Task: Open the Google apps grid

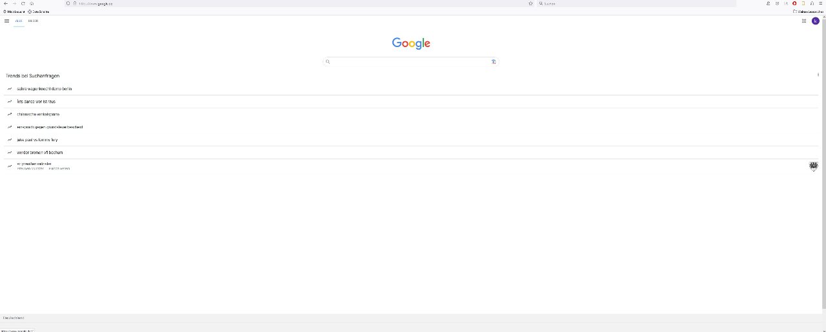Action: tap(804, 21)
